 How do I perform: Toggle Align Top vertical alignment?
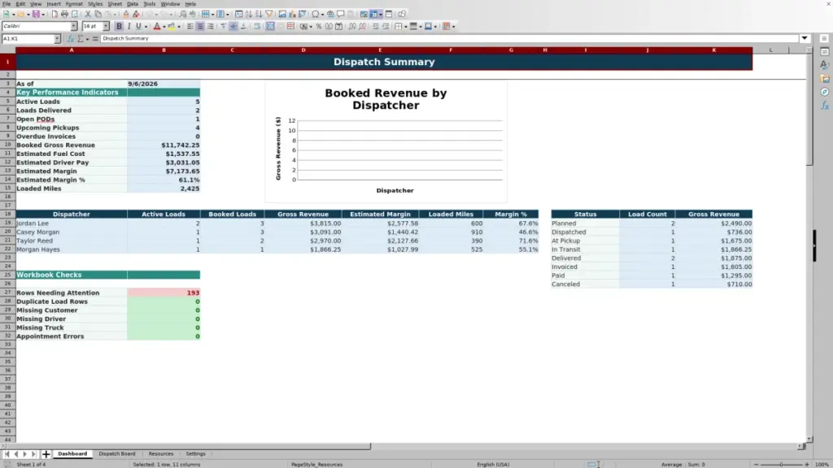pyautogui.click(x=224, y=26)
